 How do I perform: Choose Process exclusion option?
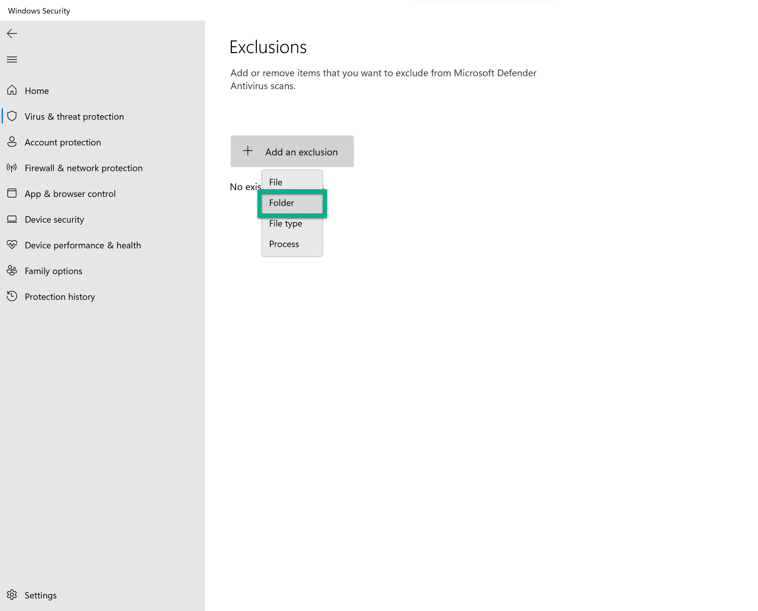coord(284,244)
